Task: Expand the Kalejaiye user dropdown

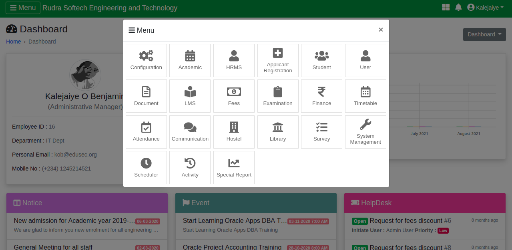Action: (x=485, y=7)
